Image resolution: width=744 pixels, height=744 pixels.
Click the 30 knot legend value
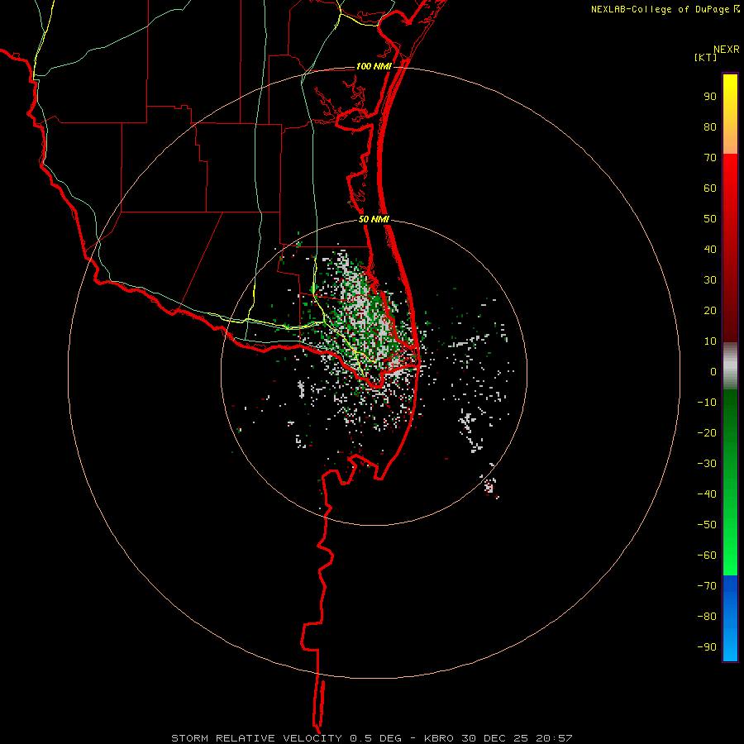pyautogui.click(x=710, y=280)
